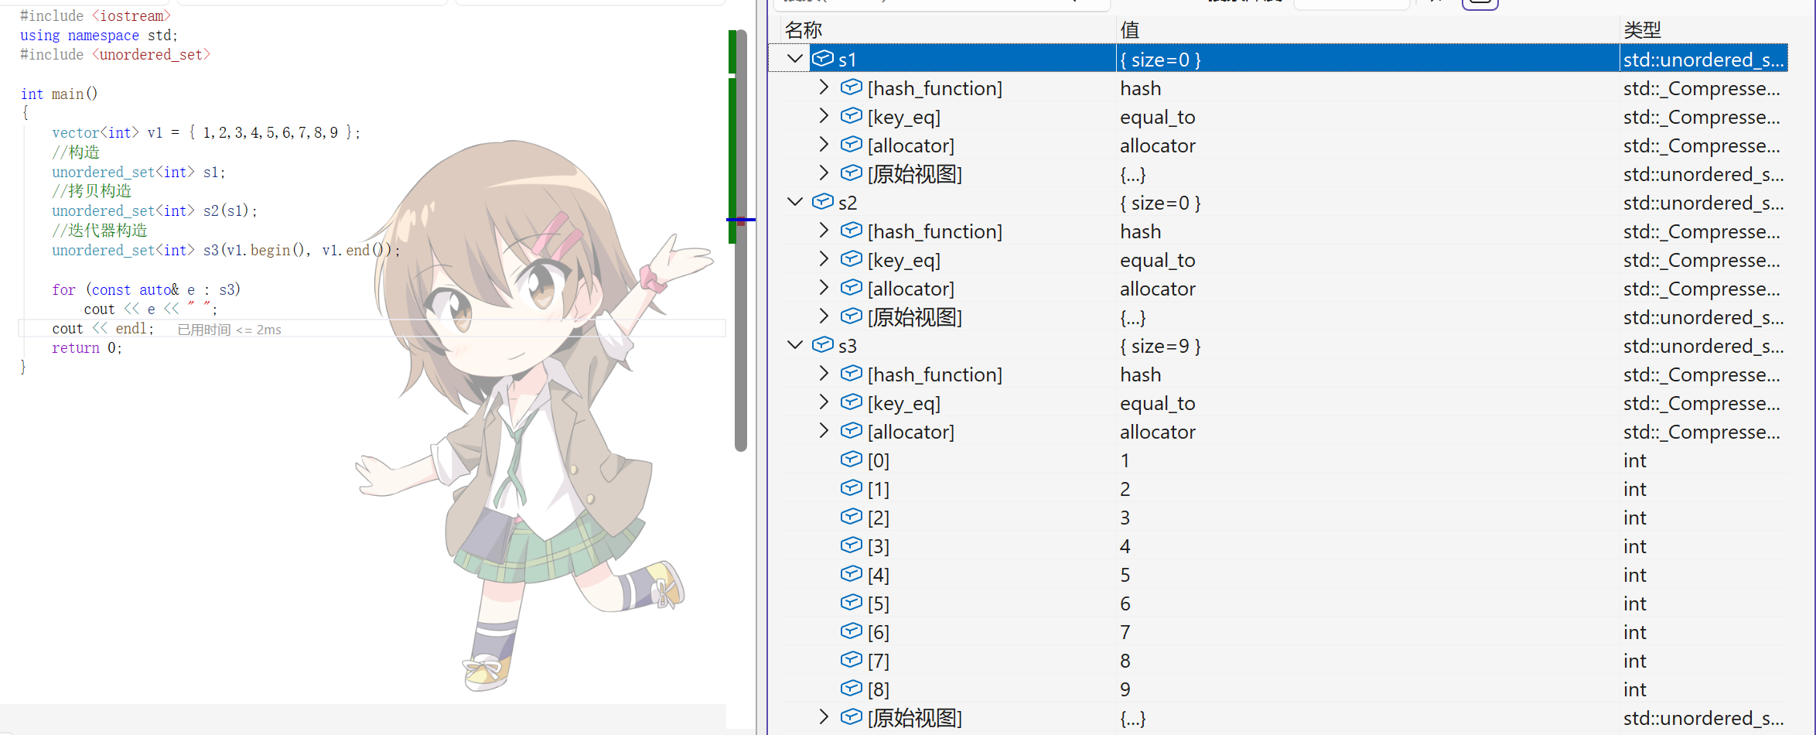The height and width of the screenshot is (735, 1816).
Task: Click the s2 variable cube icon
Action: coord(823,202)
